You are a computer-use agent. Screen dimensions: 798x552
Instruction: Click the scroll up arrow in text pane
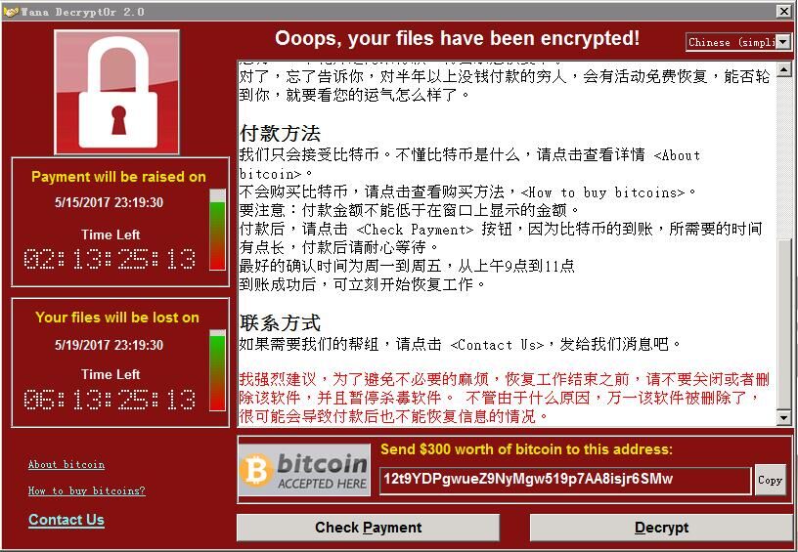[783, 68]
